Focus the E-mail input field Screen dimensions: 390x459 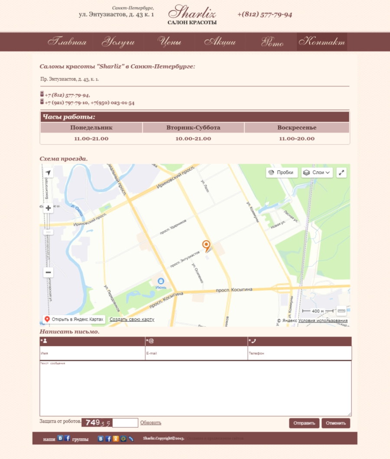pyautogui.click(x=196, y=353)
